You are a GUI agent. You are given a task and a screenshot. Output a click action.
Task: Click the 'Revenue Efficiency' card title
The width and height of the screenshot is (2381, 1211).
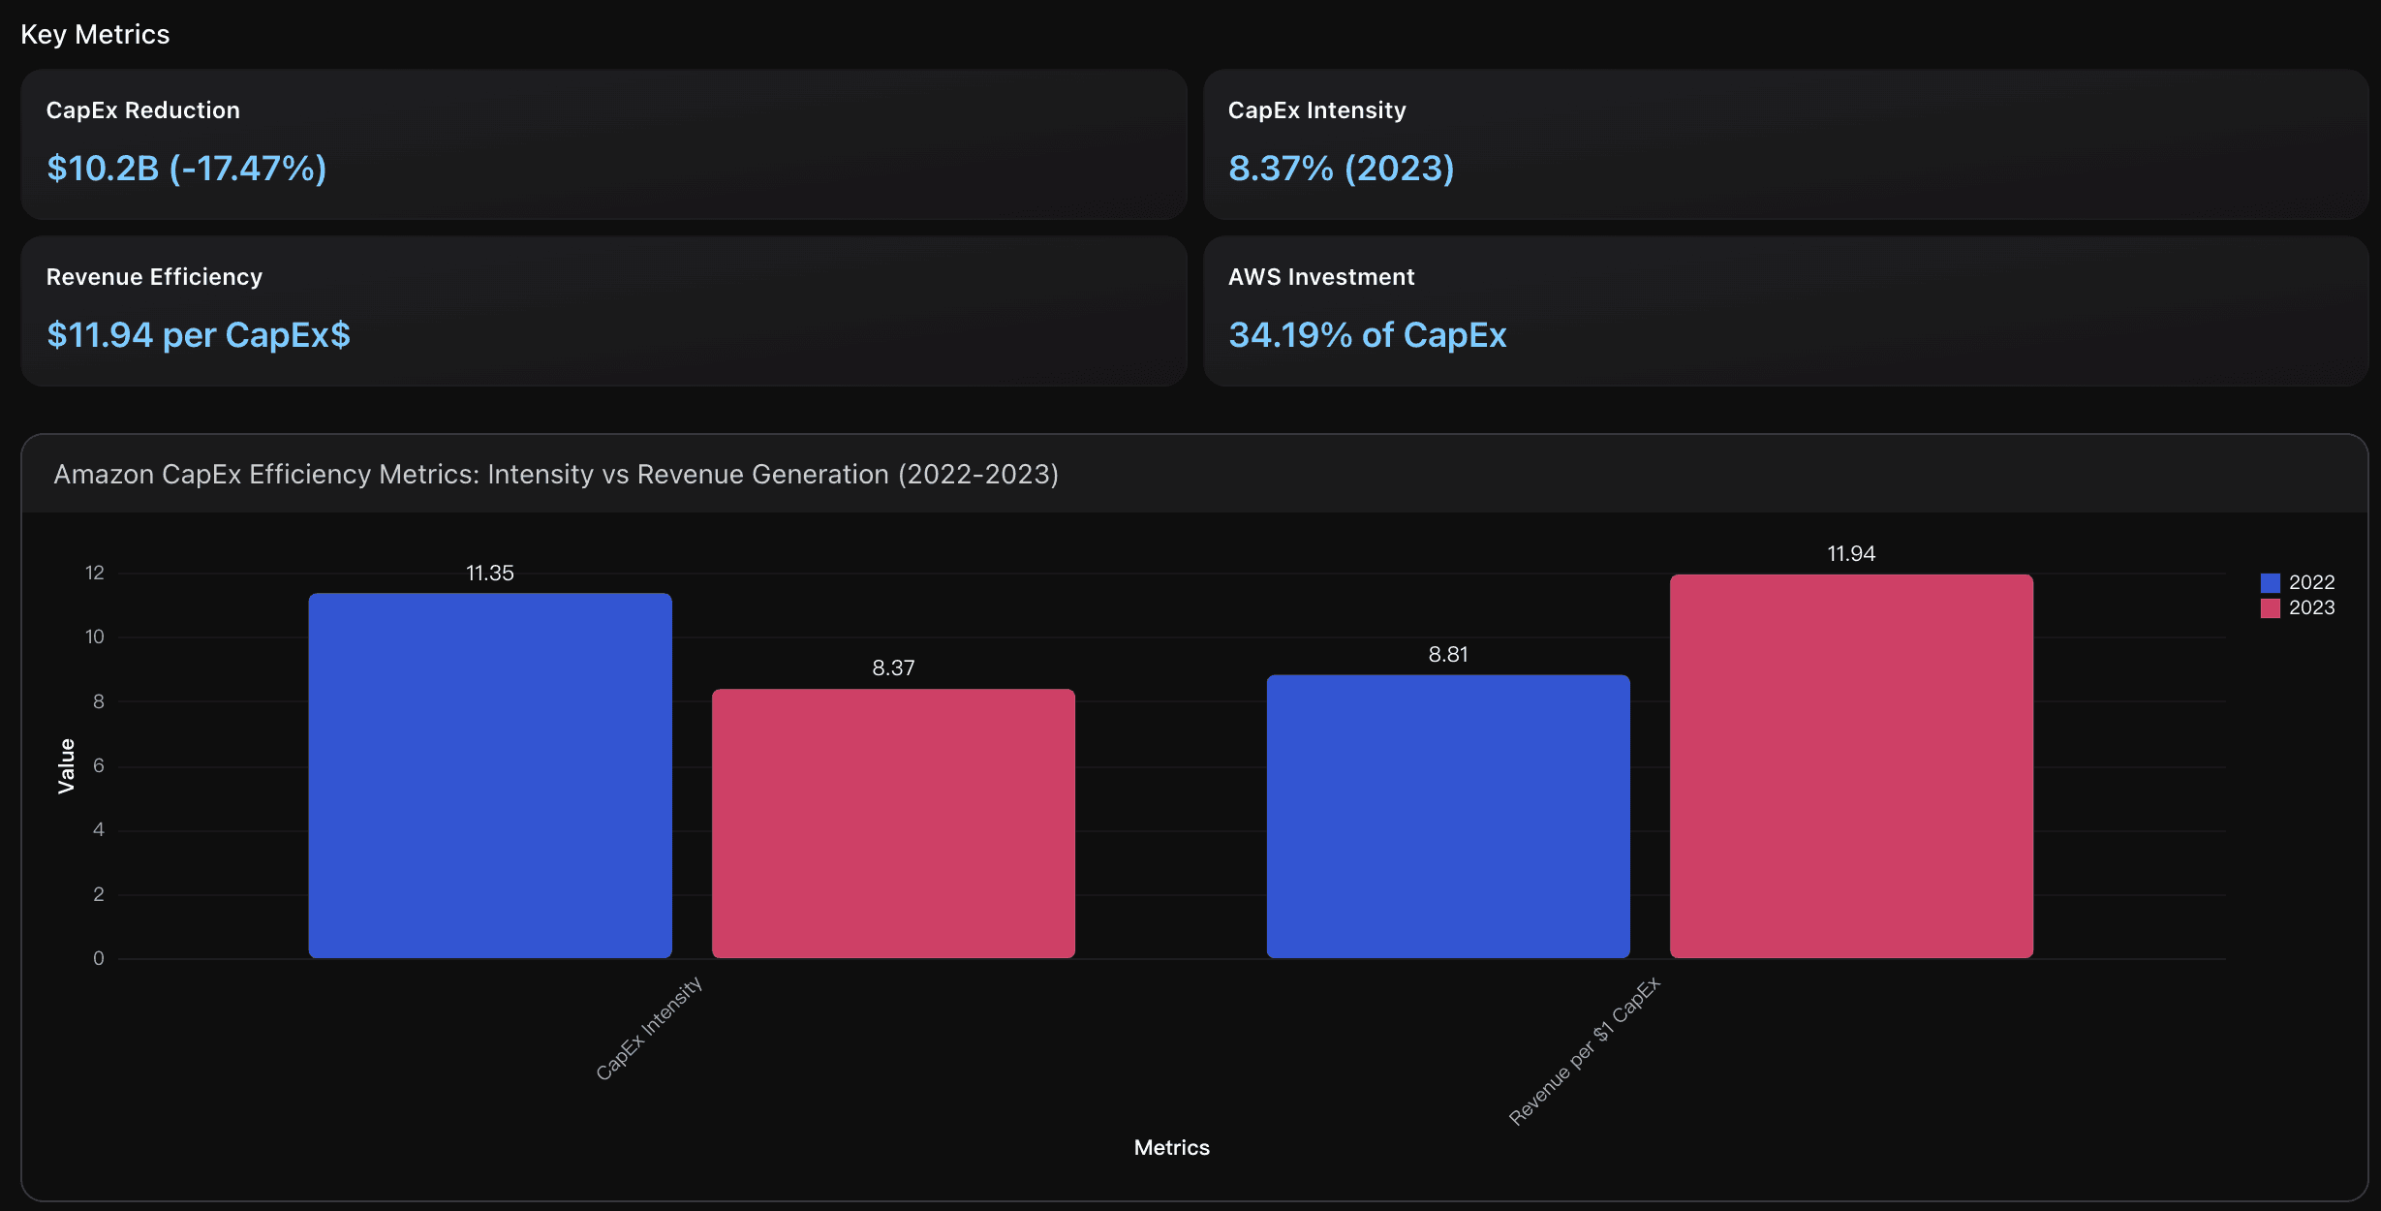154,277
